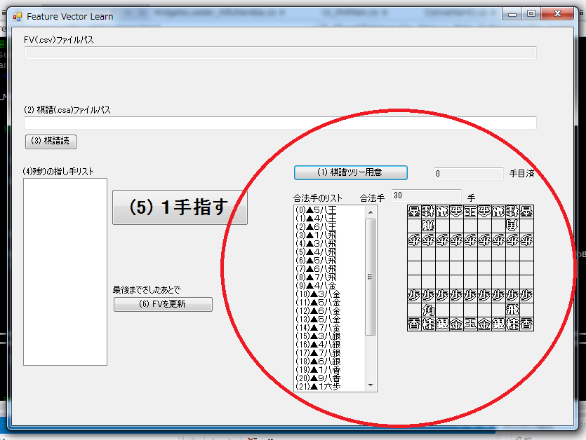Click the 手目済 counter field showing 0

[x=468, y=174]
